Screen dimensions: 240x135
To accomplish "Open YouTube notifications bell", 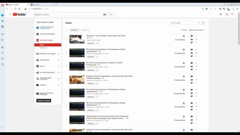I will pyautogui.click(x=227, y=14).
